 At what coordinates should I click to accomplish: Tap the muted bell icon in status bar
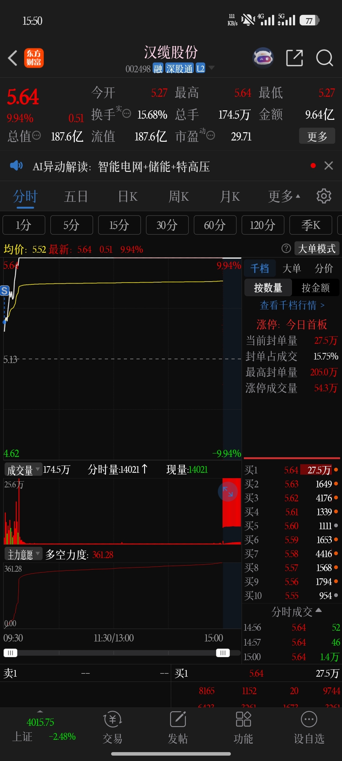(x=248, y=20)
